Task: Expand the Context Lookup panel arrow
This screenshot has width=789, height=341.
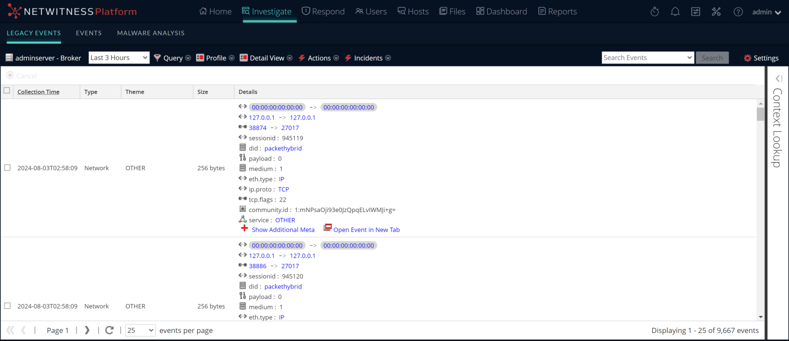Action: pyautogui.click(x=778, y=78)
